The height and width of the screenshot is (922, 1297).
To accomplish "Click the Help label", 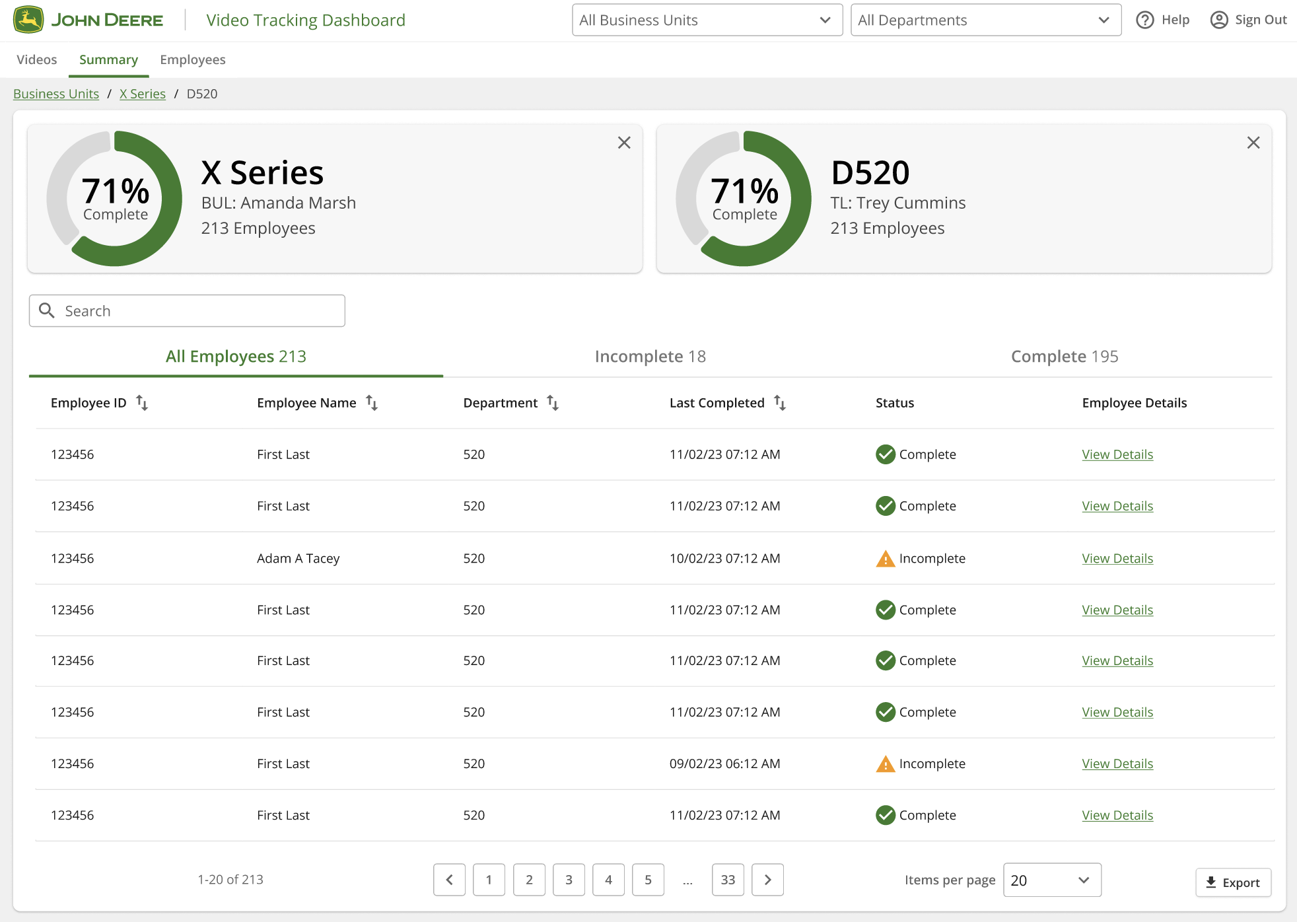I will point(1175,20).
